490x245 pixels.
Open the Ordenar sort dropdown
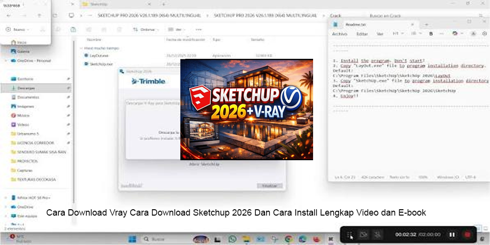point(146,29)
